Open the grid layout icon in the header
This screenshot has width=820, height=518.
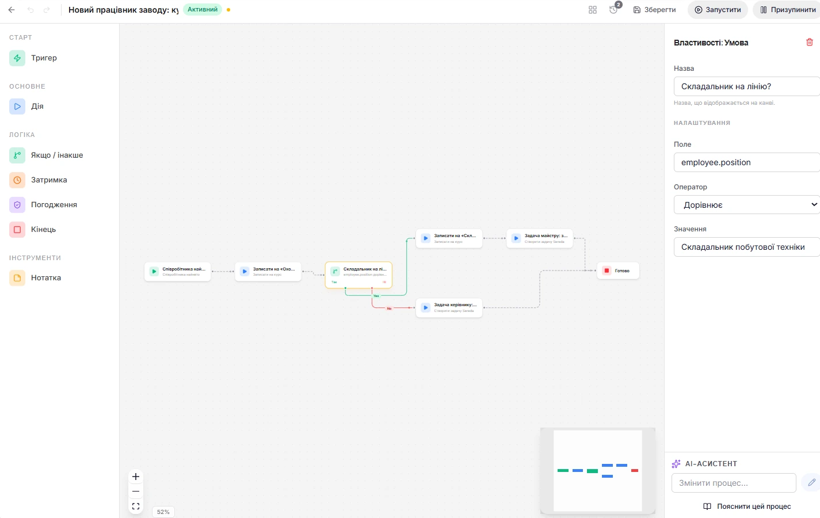click(x=593, y=10)
